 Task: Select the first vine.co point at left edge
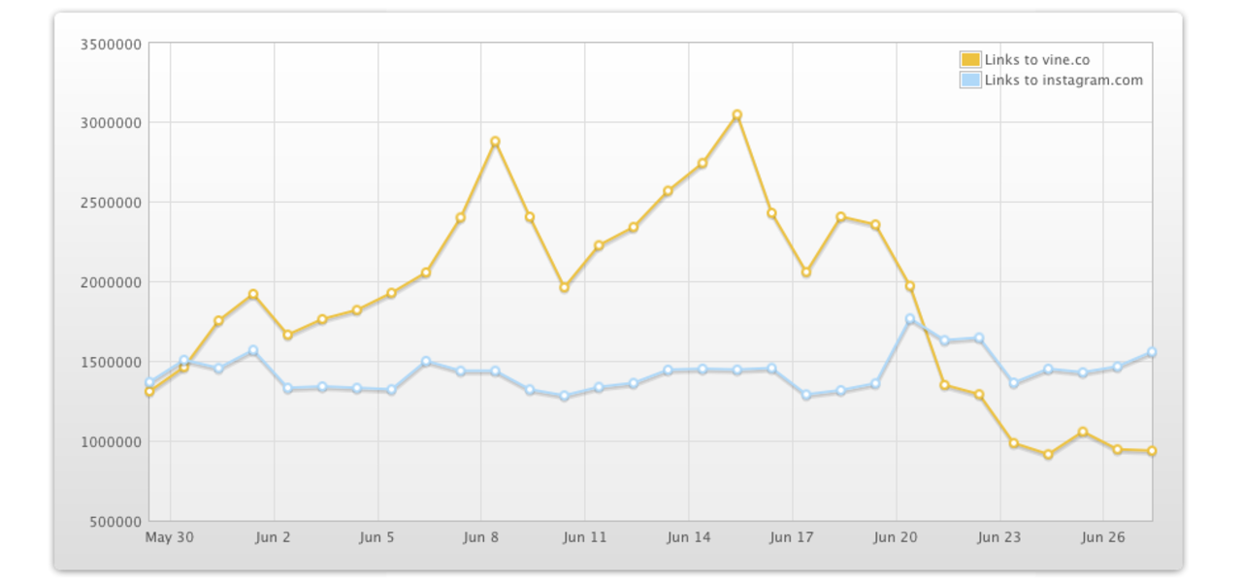pyautogui.click(x=149, y=392)
